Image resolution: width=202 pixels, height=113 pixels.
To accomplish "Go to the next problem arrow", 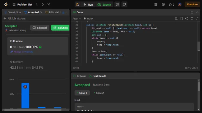I will click(x=43, y=4).
